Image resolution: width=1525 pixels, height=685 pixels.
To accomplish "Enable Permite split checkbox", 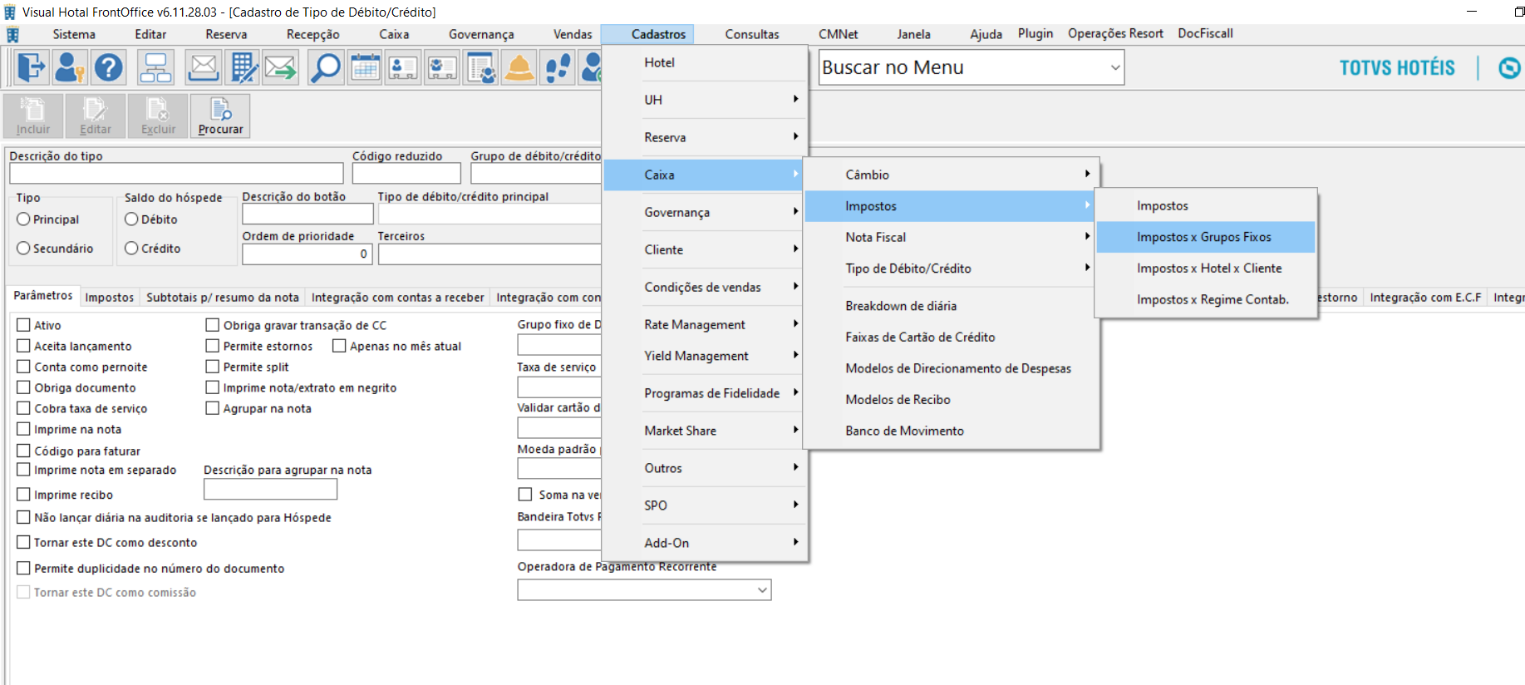I will 213,367.
